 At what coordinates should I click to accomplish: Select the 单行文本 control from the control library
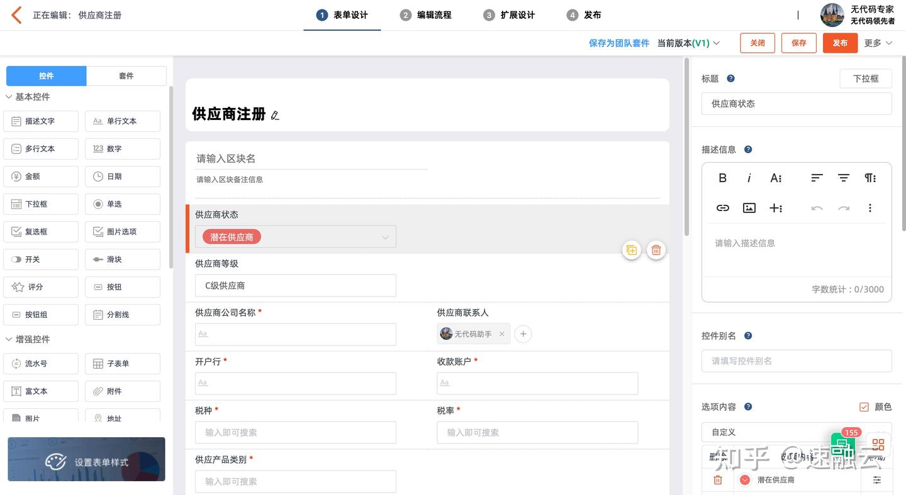coord(122,121)
